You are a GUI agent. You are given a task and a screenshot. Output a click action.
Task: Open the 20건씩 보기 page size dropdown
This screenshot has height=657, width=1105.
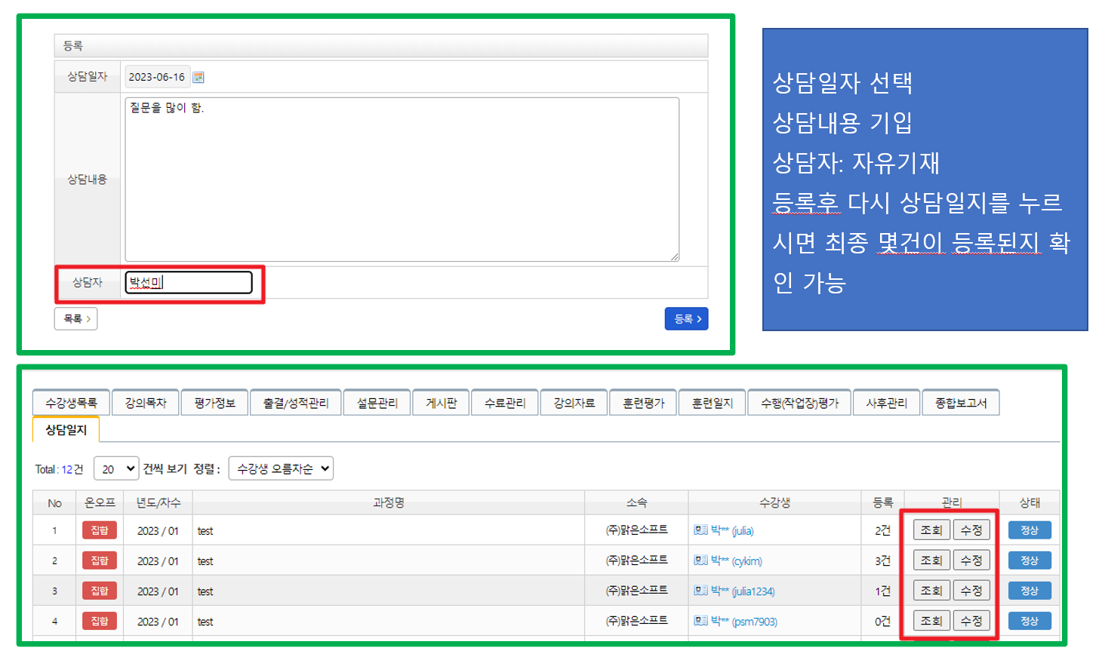click(116, 468)
